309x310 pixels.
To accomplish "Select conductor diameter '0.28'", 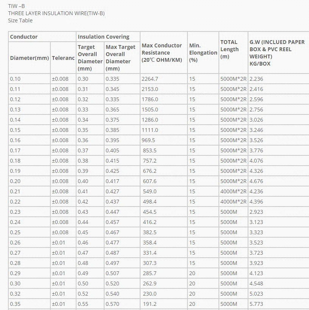I will click(15, 263).
